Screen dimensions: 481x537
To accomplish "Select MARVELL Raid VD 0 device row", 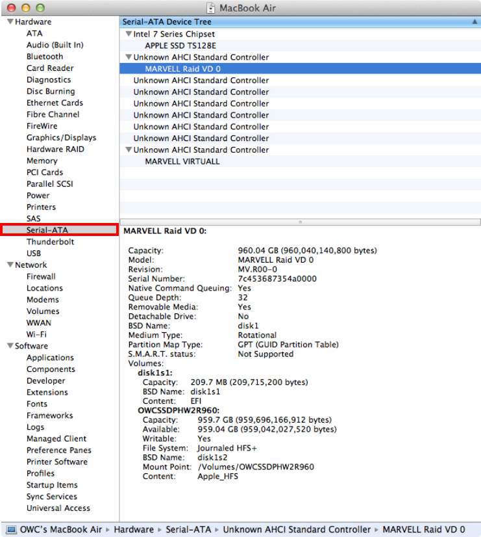I will click(x=300, y=68).
